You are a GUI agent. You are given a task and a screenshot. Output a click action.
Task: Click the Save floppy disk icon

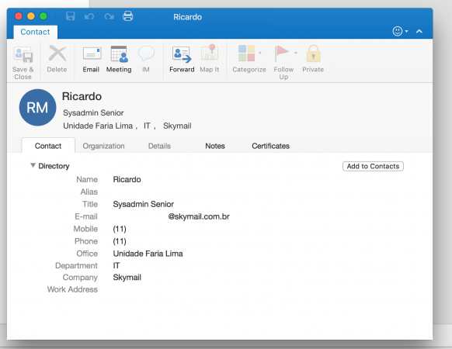pos(71,16)
